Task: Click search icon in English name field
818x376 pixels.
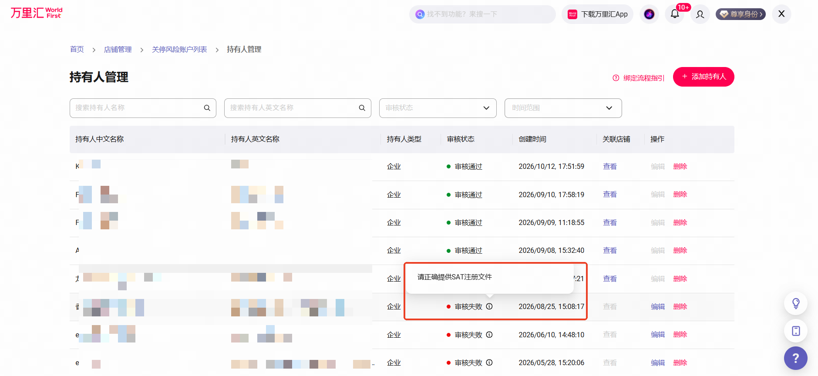Action: coord(362,108)
